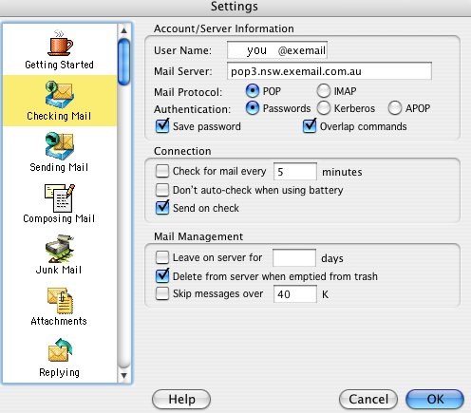Select the POP mail protocol
The height and width of the screenshot is (413, 471).
pyautogui.click(x=253, y=91)
